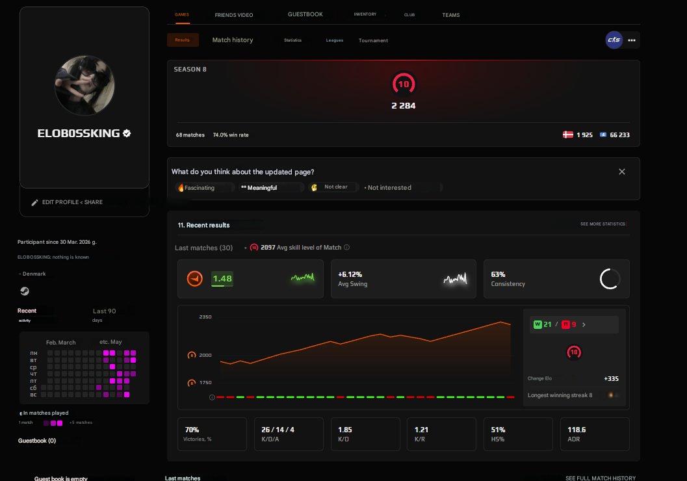
Task: Open SEE MORE STATISTICS link
Action: click(603, 224)
